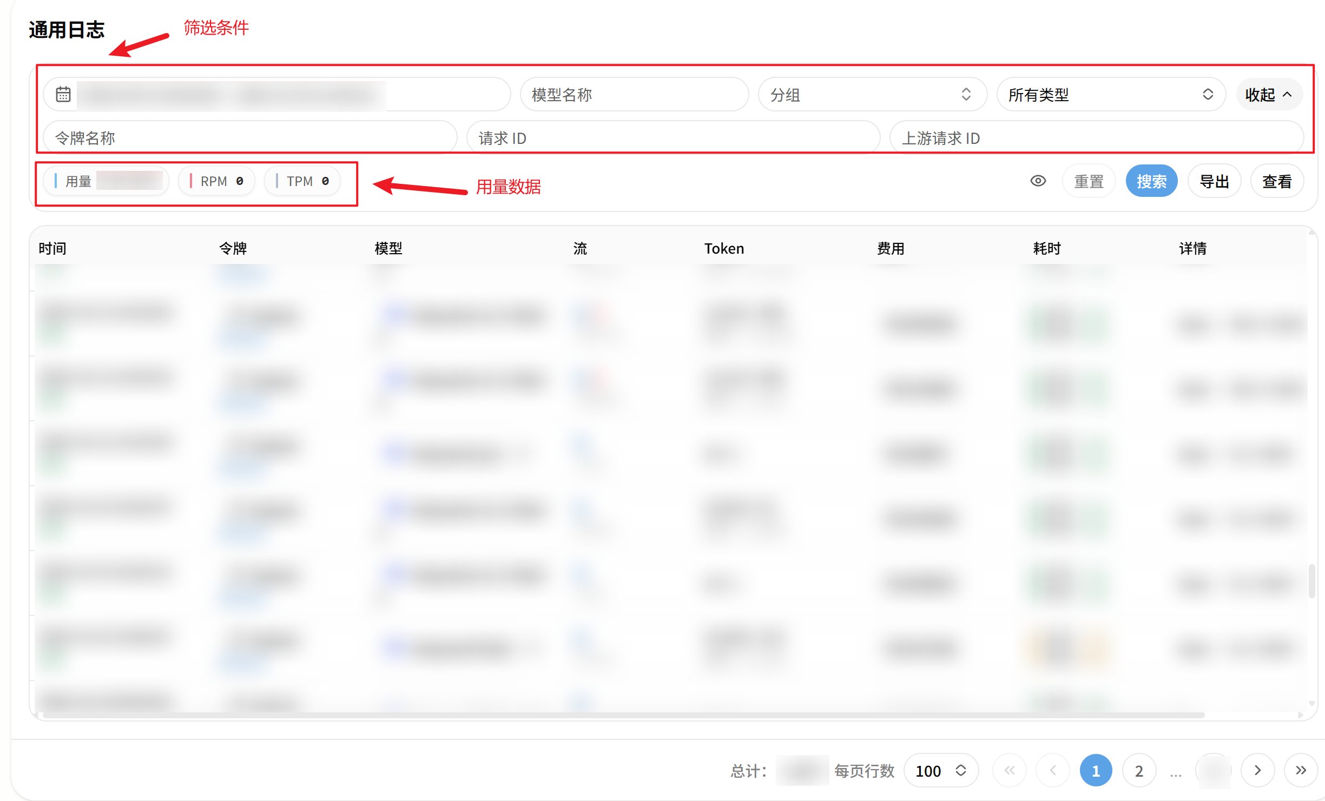The height and width of the screenshot is (801, 1325).
Task: Click the 详情 column header
Action: (1193, 248)
